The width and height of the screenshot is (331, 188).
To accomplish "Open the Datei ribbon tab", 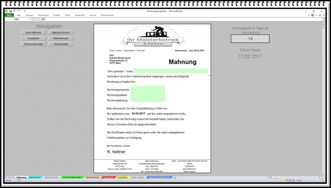I will (9, 15).
